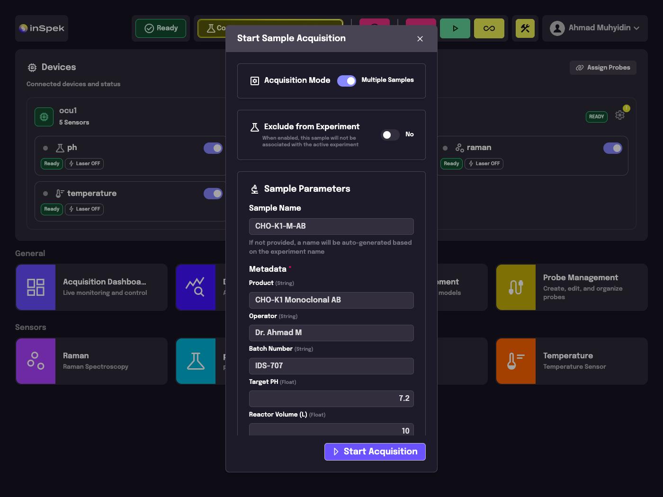
Task: Toggle Exclude from Experiment switch
Action: coord(391,135)
